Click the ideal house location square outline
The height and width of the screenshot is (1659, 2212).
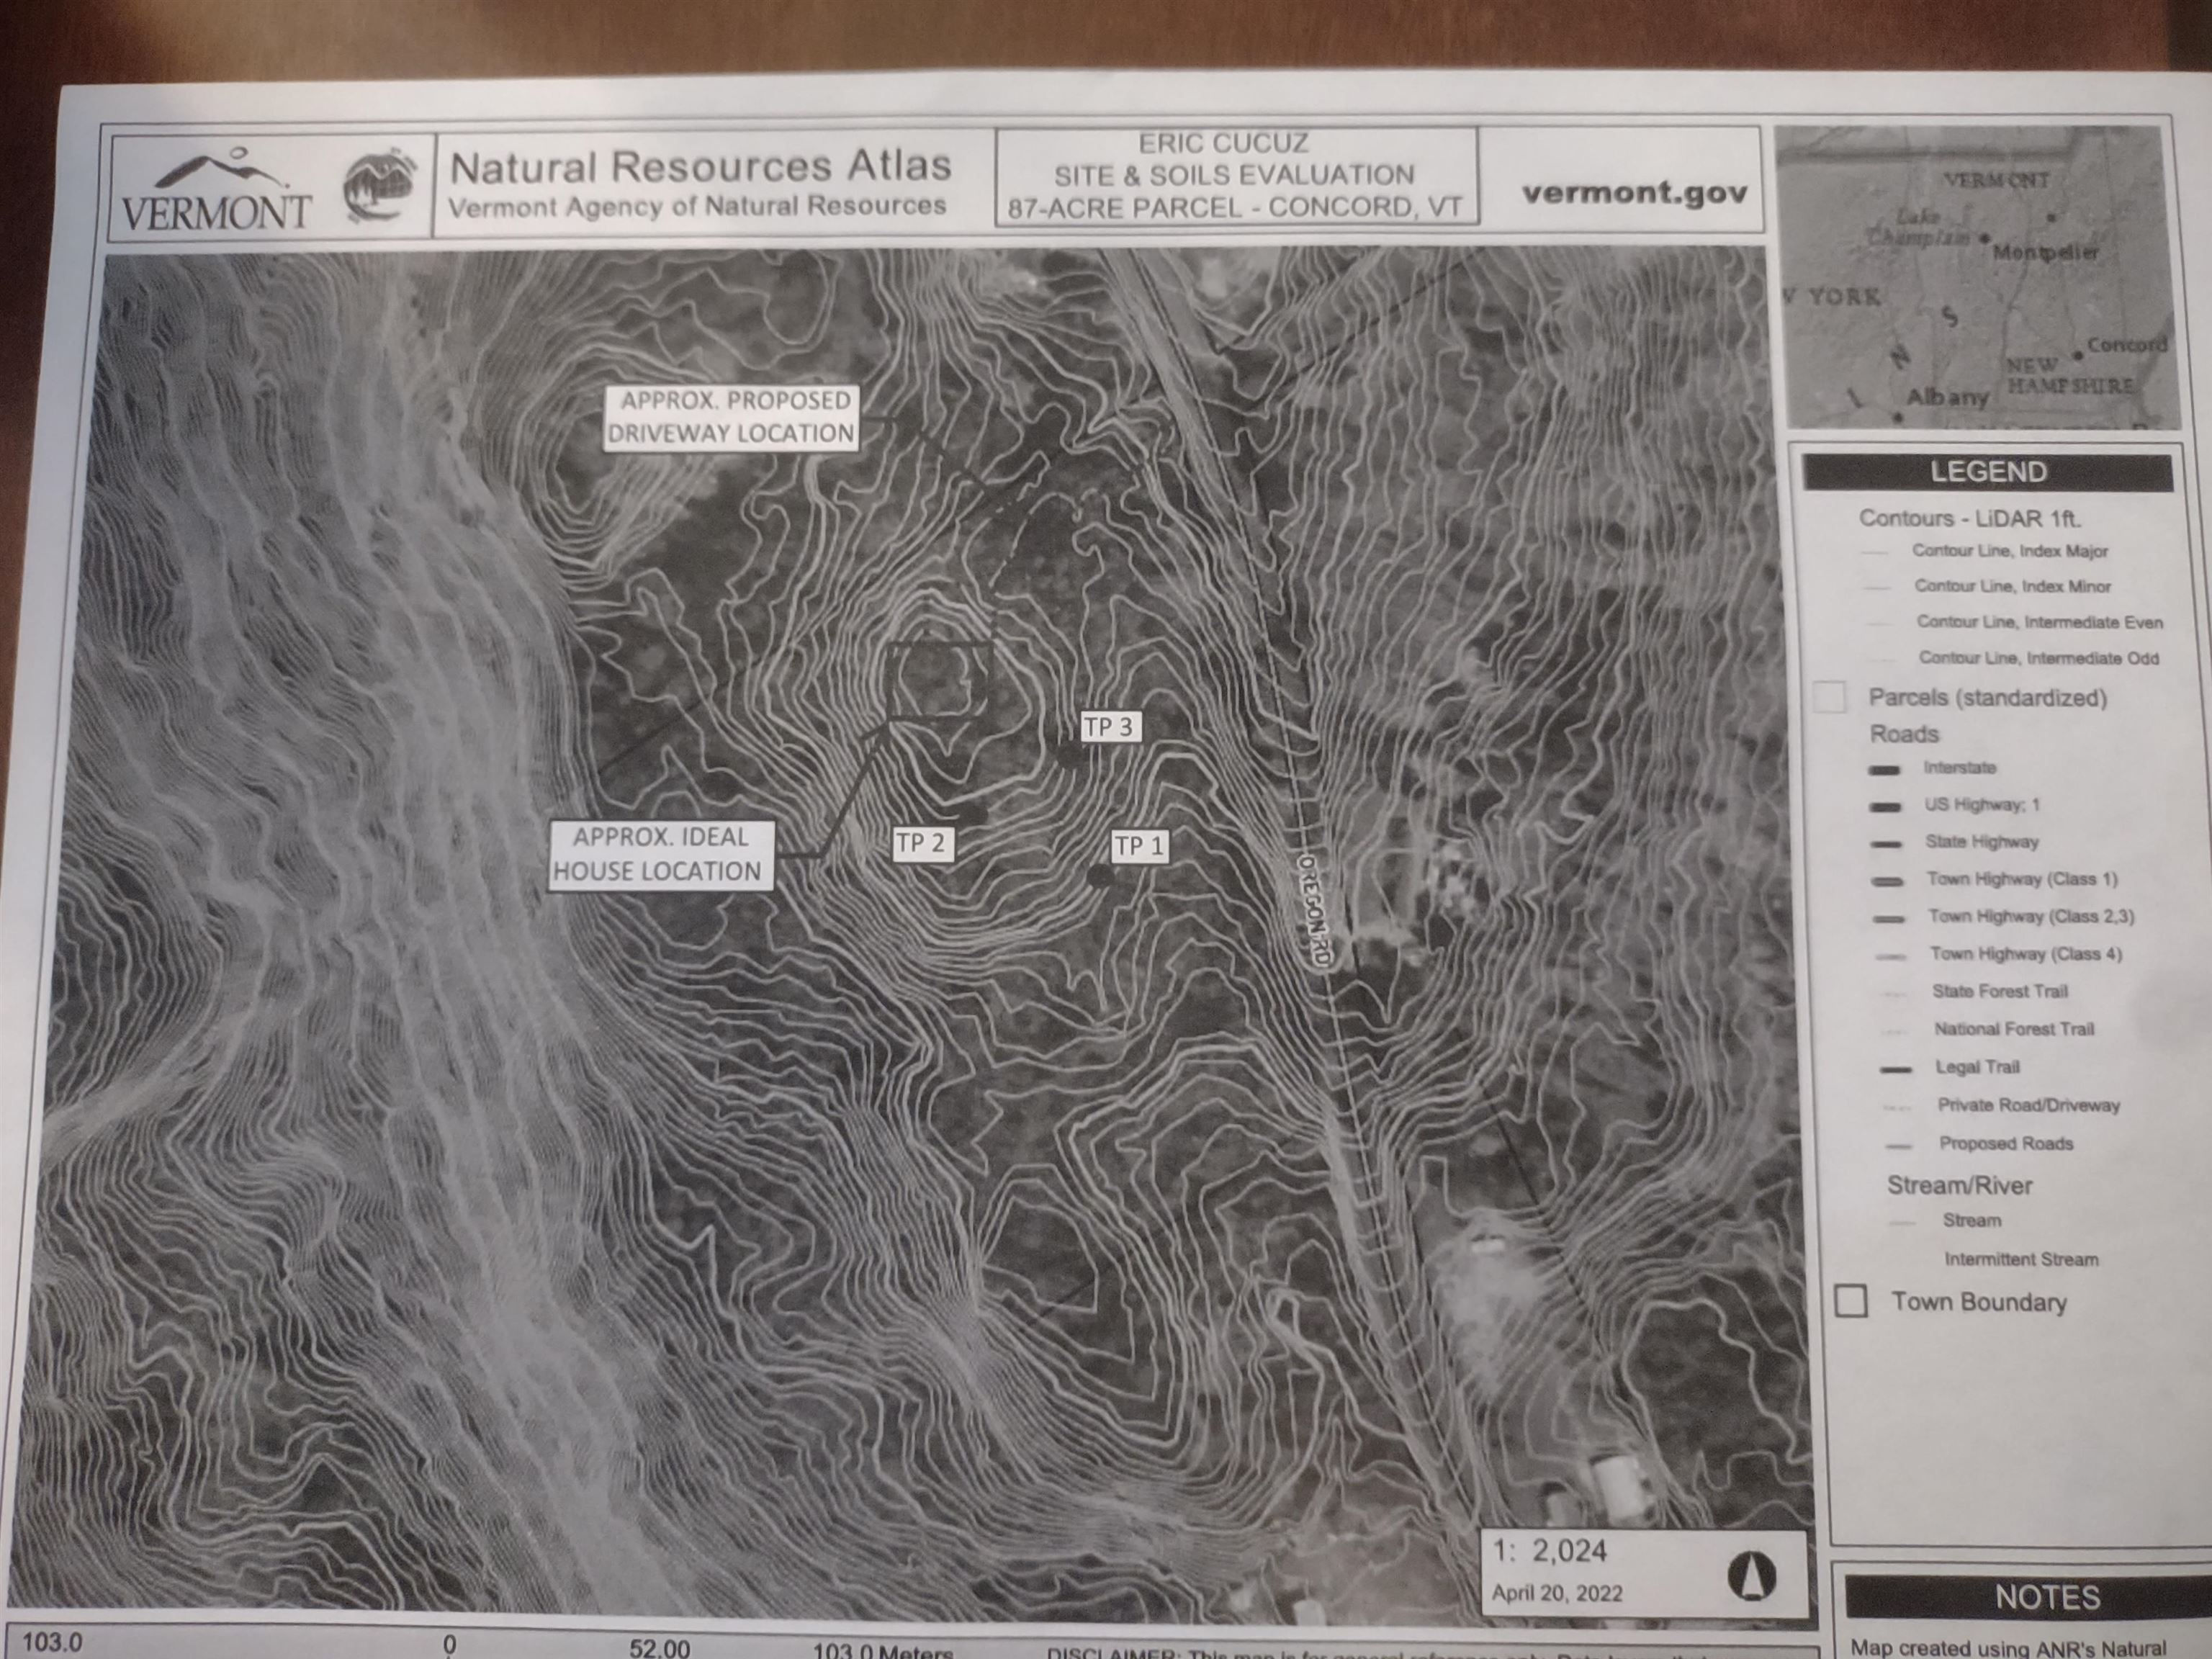click(938, 680)
